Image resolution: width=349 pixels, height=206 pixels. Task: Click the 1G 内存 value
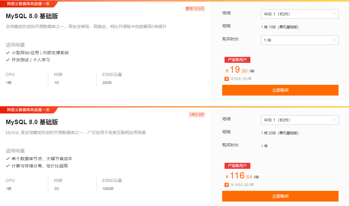click(57, 83)
